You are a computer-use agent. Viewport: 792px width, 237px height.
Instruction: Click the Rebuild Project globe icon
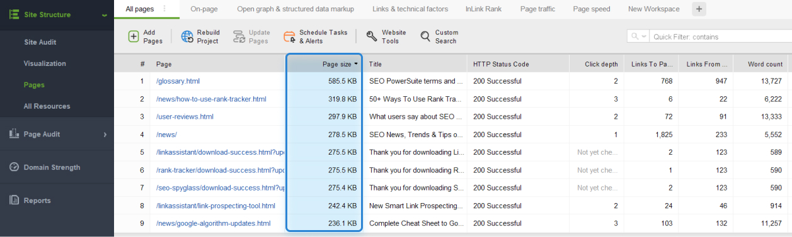pyautogui.click(x=188, y=36)
